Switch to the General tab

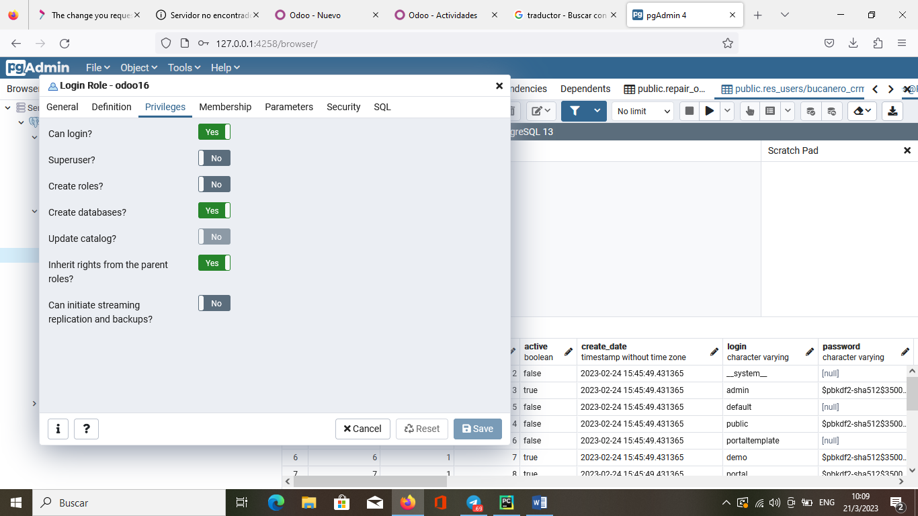pos(62,107)
